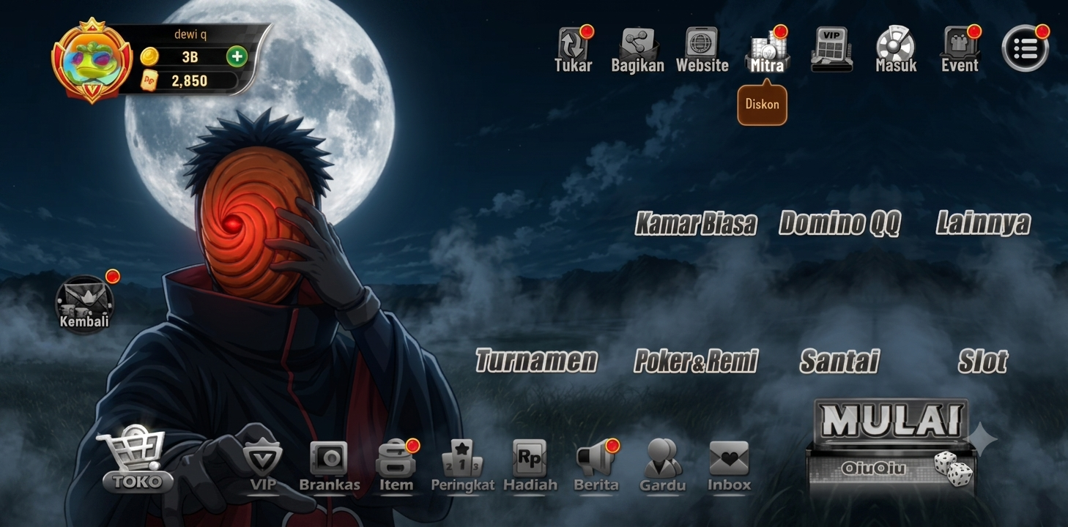Open the Gardu friends icon
This screenshot has width=1068, height=527.
point(662,466)
